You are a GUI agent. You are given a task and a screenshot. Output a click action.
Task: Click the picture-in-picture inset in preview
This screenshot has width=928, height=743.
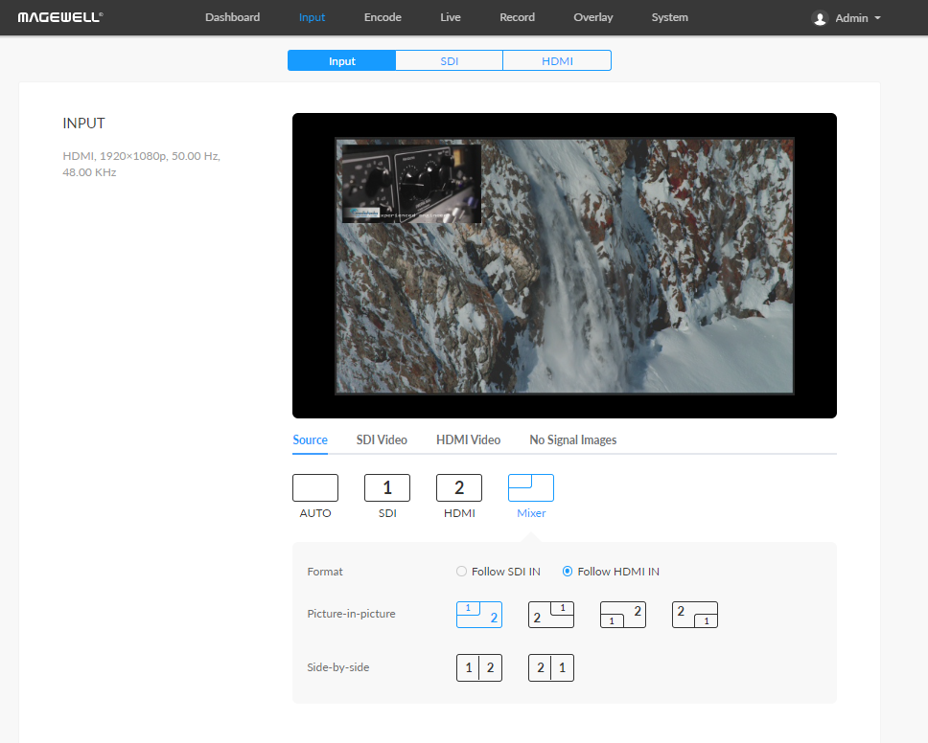pyautogui.click(x=411, y=183)
